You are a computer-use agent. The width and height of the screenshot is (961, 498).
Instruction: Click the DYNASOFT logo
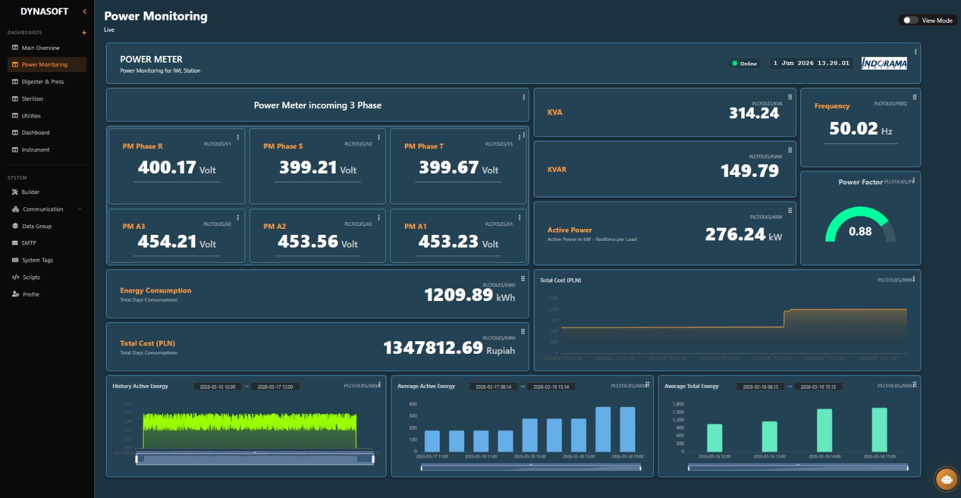(44, 11)
